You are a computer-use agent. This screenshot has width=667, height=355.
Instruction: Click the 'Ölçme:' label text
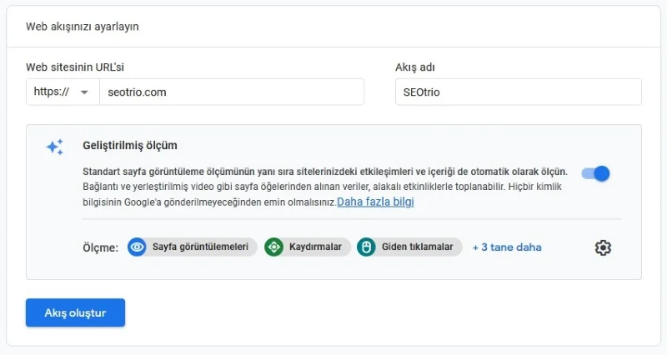(x=100, y=247)
